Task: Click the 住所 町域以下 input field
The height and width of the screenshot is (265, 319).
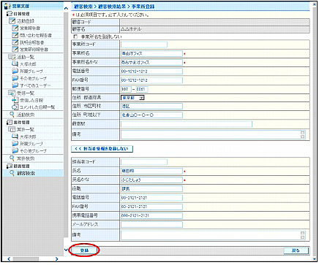Action: point(151,115)
